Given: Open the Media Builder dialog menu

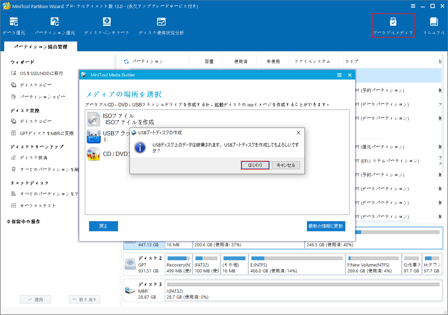Looking at the screenshot, I should [x=339, y=75].
